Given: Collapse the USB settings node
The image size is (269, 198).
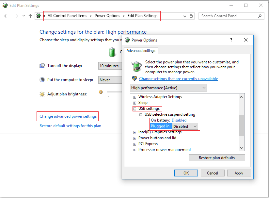Looking at the screenshot, I should click(135, 109).
